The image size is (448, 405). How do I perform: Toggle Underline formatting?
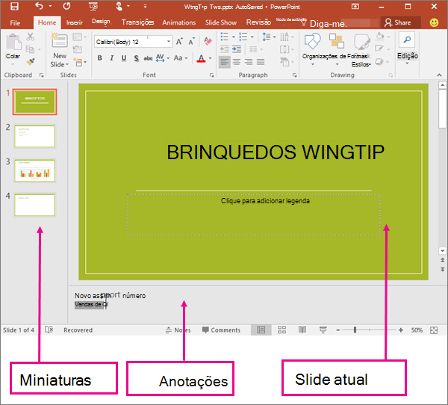(124, 58)
